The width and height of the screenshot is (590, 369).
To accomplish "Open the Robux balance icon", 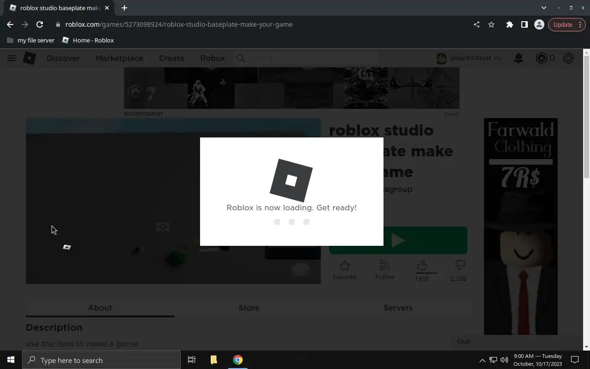I will [541, 58].
